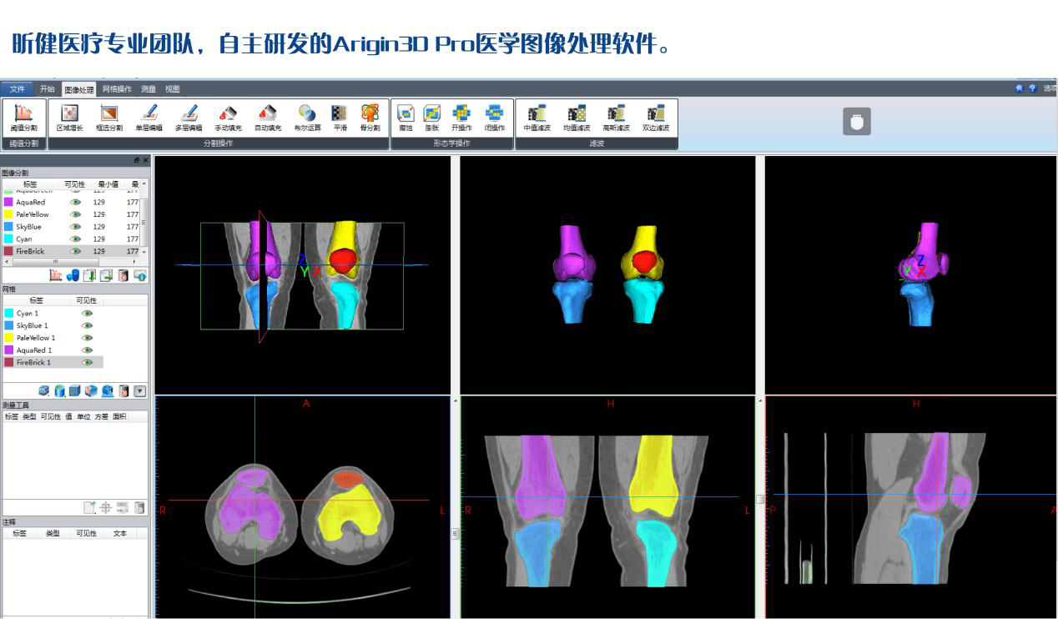Choose the 单层编辑 single-layer edit tool
The height and width of the screenshot is (619, 1058).
point(149,118)
